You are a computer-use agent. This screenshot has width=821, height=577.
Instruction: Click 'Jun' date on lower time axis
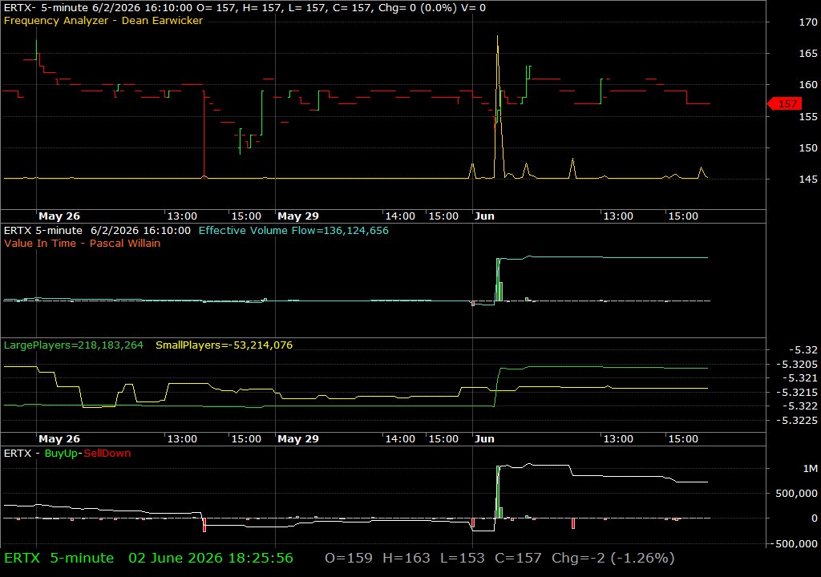click(484, 439)
